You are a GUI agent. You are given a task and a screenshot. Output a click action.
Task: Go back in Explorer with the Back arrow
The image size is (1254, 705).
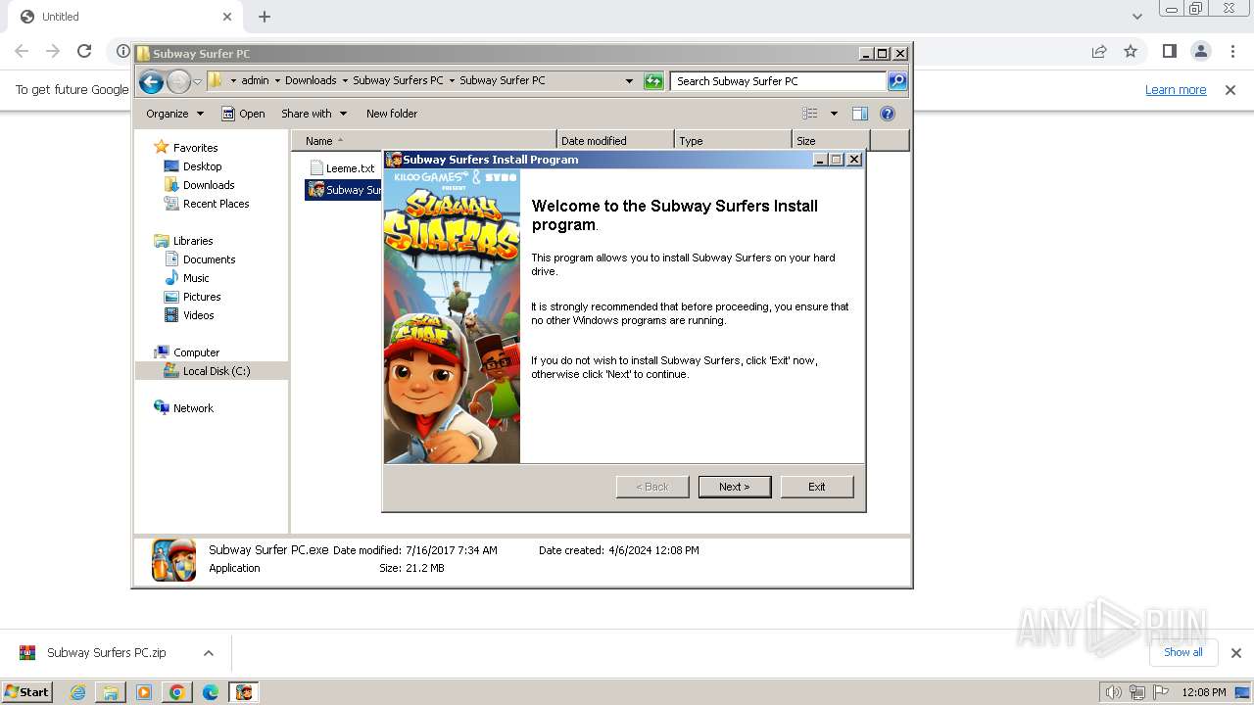point(151,81)
